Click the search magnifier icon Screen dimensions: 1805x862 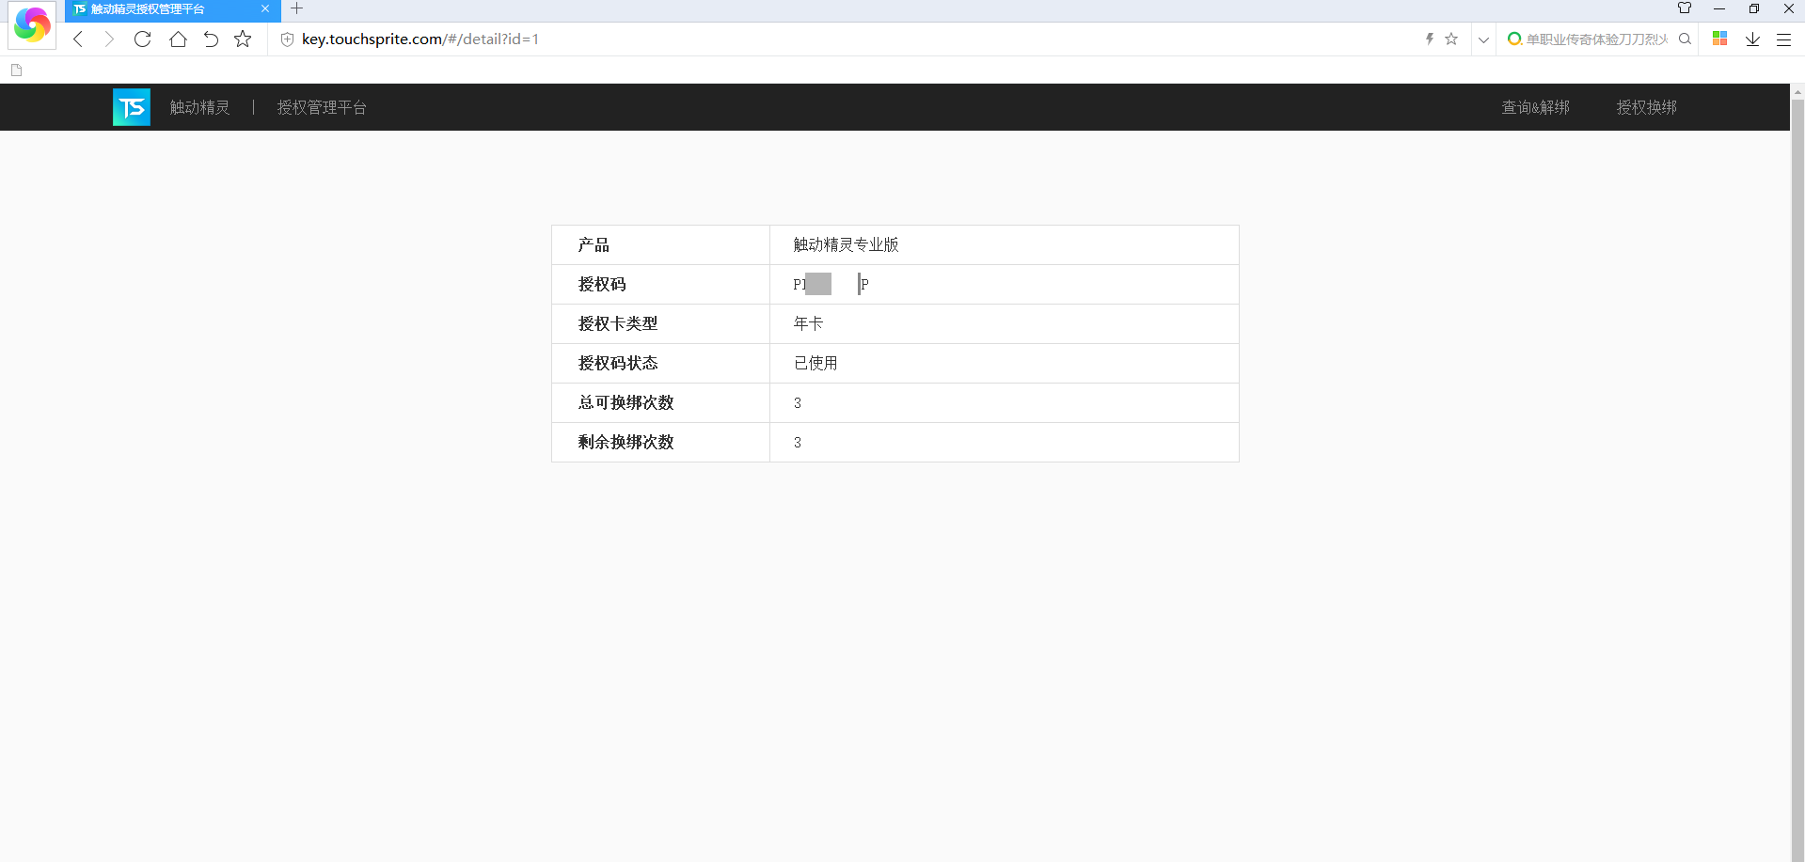1685,39
